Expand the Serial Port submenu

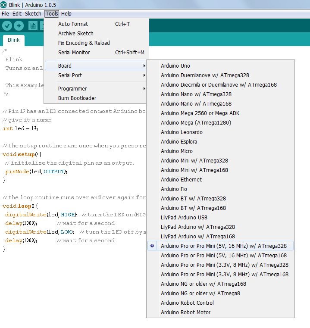point(95,75)
